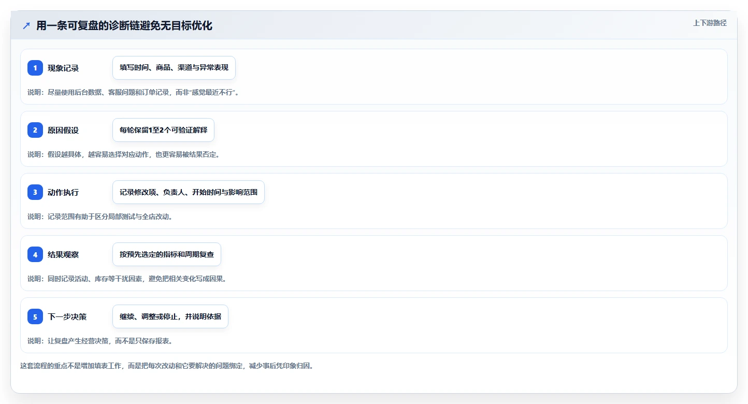The height and width of the screenshot is (404, 748).
Task: Click the 按预先选定的指标和周期复查 pill
Action: [x=167, y=254]
